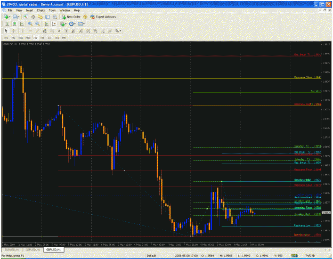Switch to M5 timeframe
The image size is (333, 259).
coord(13,38)
